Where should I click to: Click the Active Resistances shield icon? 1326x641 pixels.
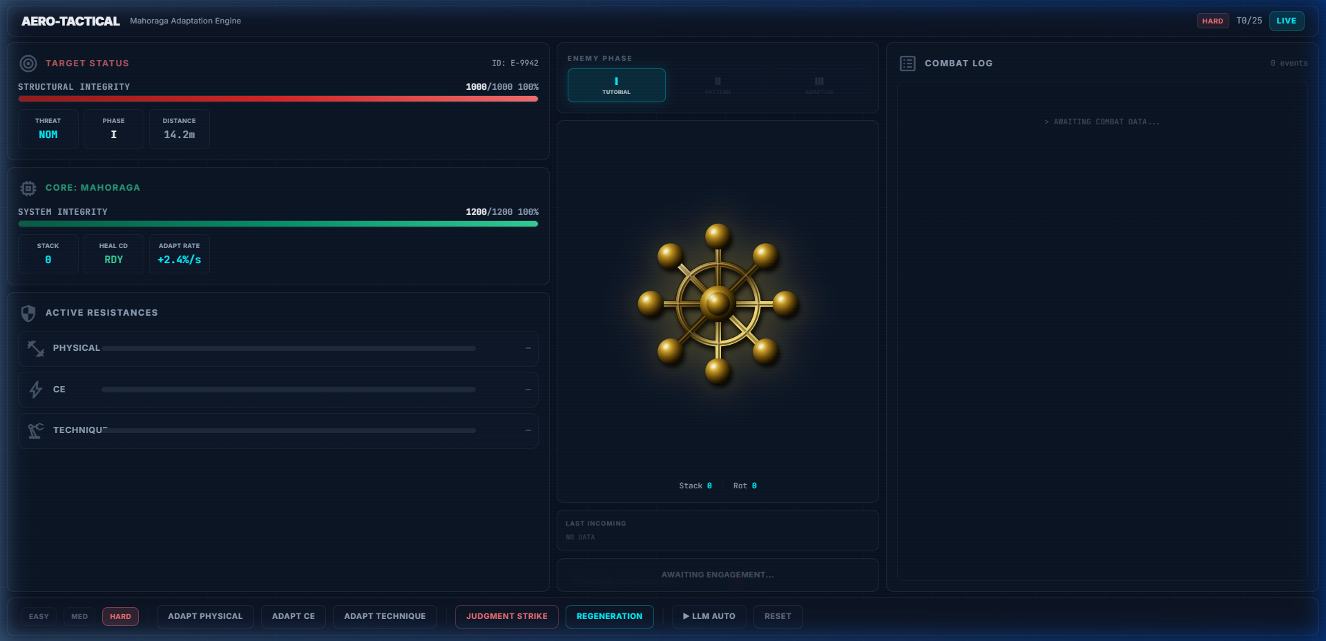[x=28, y=313]
